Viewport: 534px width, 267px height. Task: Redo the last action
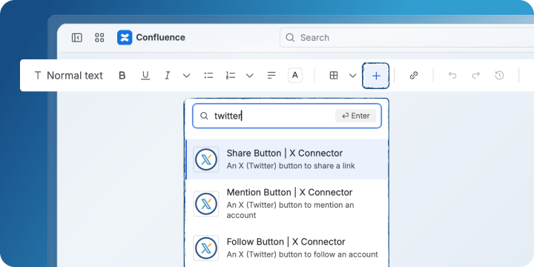475,75
